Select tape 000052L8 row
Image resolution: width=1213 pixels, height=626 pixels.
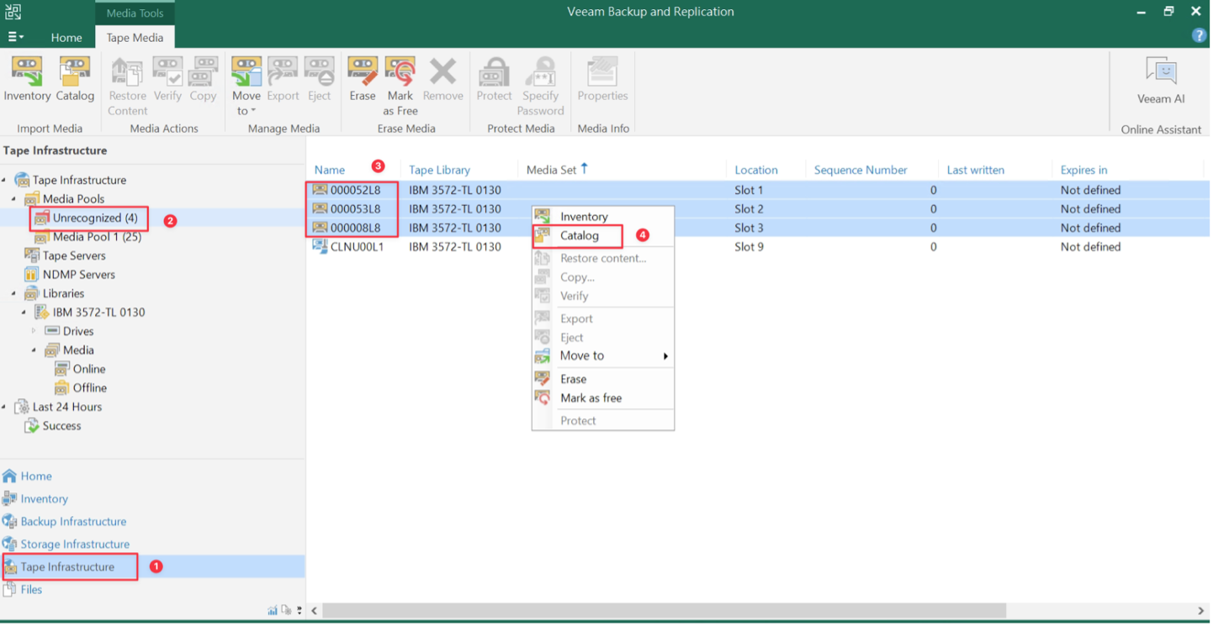tap(758, 191)
